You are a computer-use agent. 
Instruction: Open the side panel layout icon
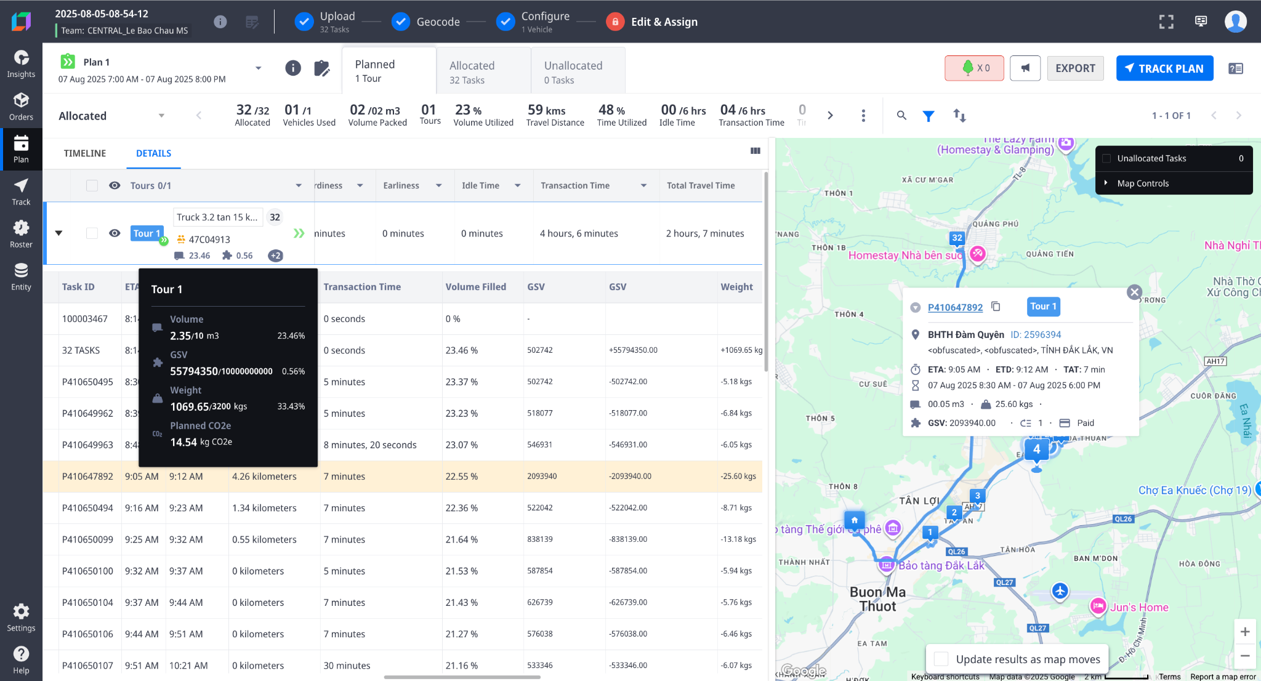pos(1236,68)
